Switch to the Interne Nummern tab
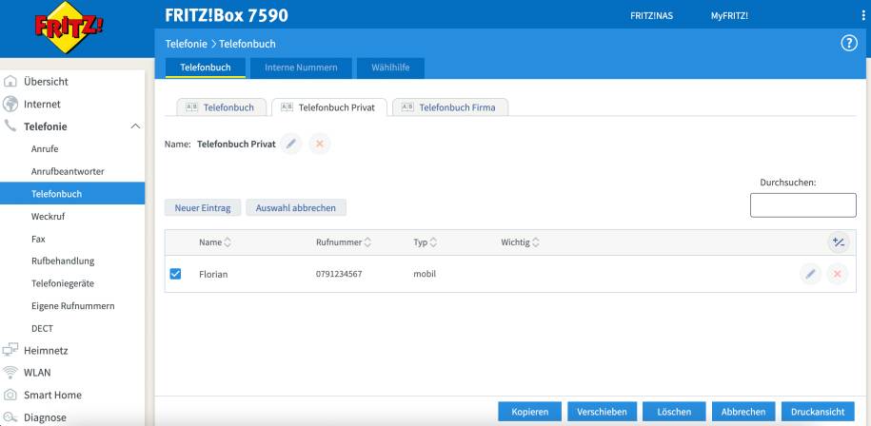The image size is (871, 426). tap(301, 68)
